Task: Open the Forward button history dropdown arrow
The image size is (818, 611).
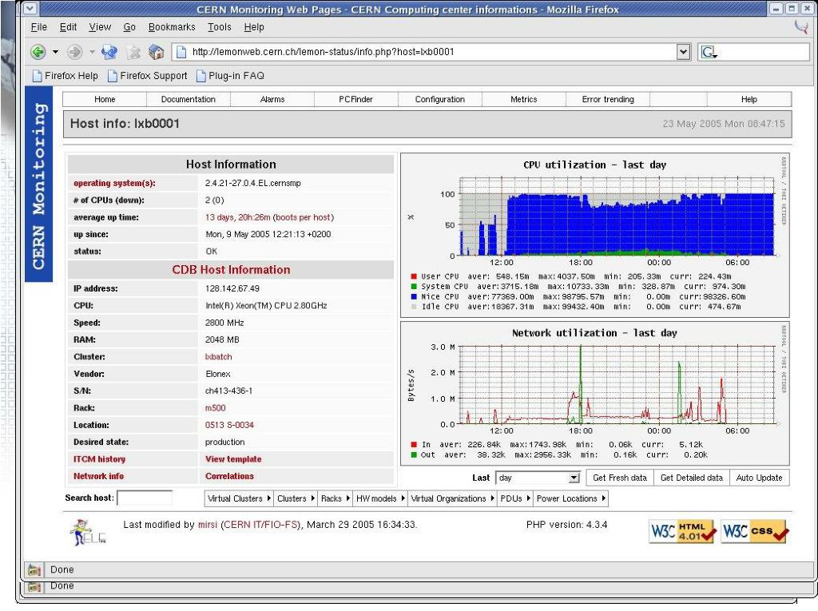Action: click(x=92, y=52)
